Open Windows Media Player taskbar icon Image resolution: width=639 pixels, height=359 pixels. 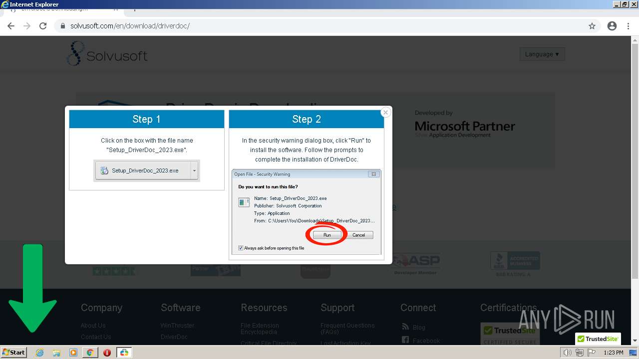coord(73,353)
